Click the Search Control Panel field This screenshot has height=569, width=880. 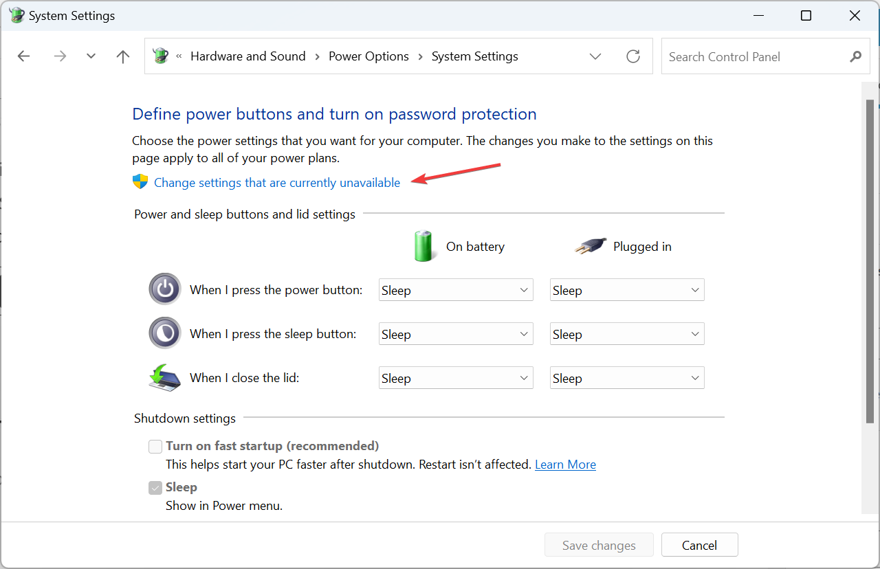coord(753,57)
